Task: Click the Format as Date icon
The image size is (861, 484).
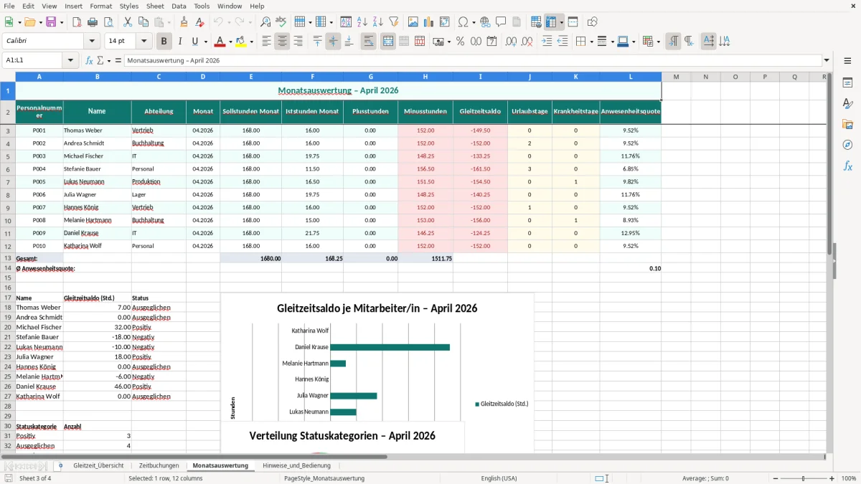Action: pos(491,42)
